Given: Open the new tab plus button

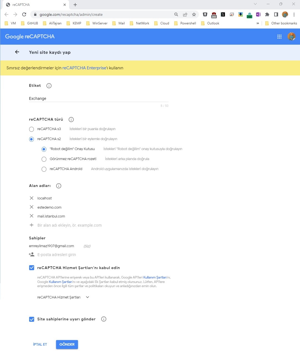Looking at the screenshot, I should (x=75, y=5).
